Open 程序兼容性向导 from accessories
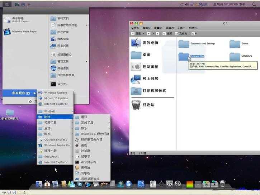This screenshot has width=260, height=195. [92, 140]
